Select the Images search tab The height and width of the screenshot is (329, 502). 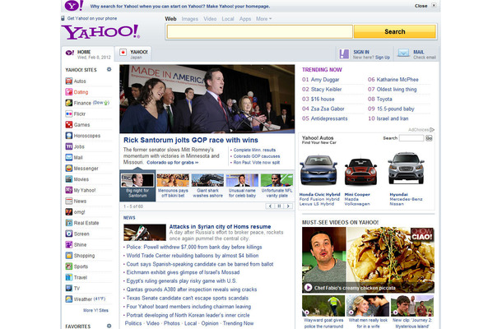click(190, 19)
